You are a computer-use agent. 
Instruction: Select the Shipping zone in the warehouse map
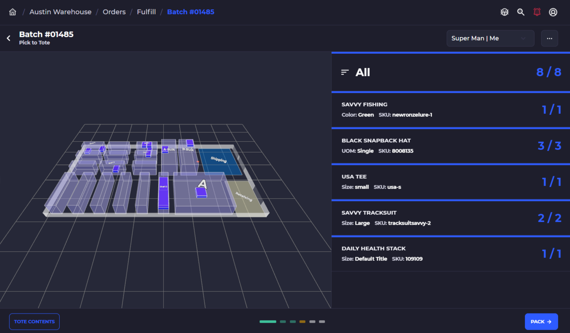pyautogui.click(x=220, y=161)
